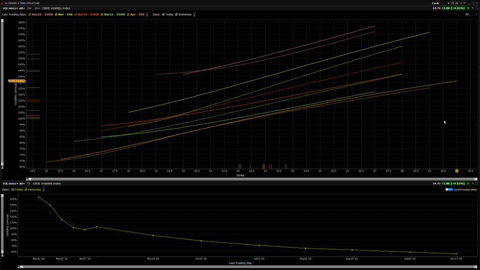Click the lock icon on strike axis scrollbar

click(x=27, y=179)
